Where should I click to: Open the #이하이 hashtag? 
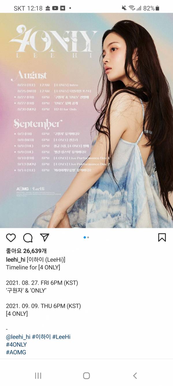[x=41, y=337]
